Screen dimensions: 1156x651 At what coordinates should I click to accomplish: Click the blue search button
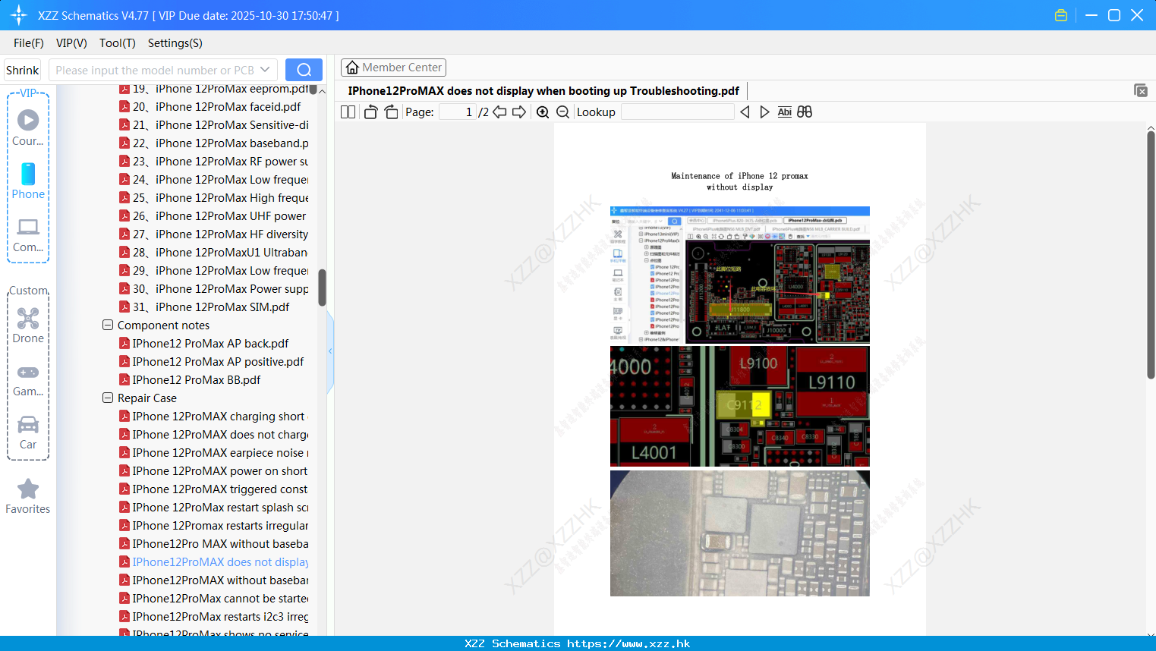[304, 70]
